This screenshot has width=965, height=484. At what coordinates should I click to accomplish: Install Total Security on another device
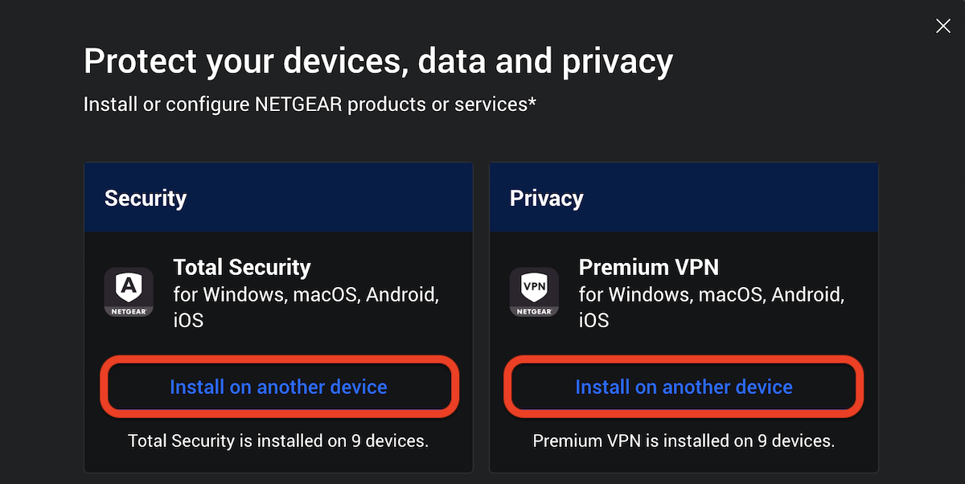tap(279, 388)
